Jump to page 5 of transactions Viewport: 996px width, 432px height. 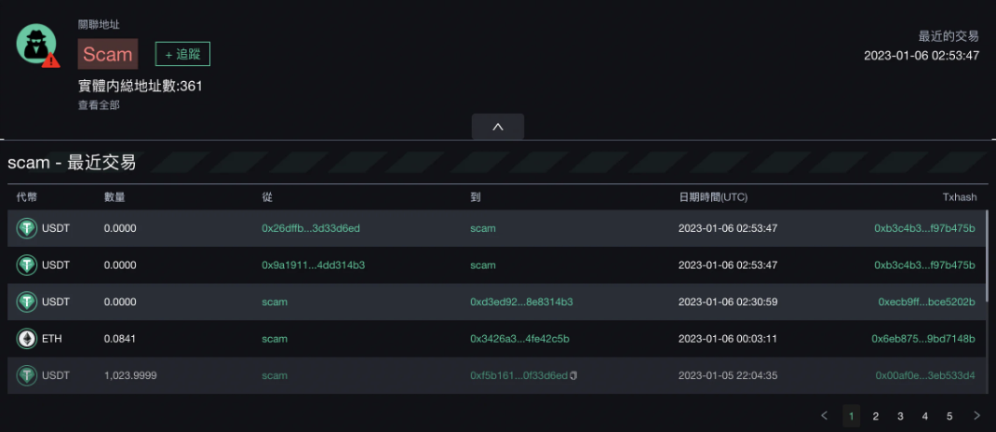pos(949,416)
